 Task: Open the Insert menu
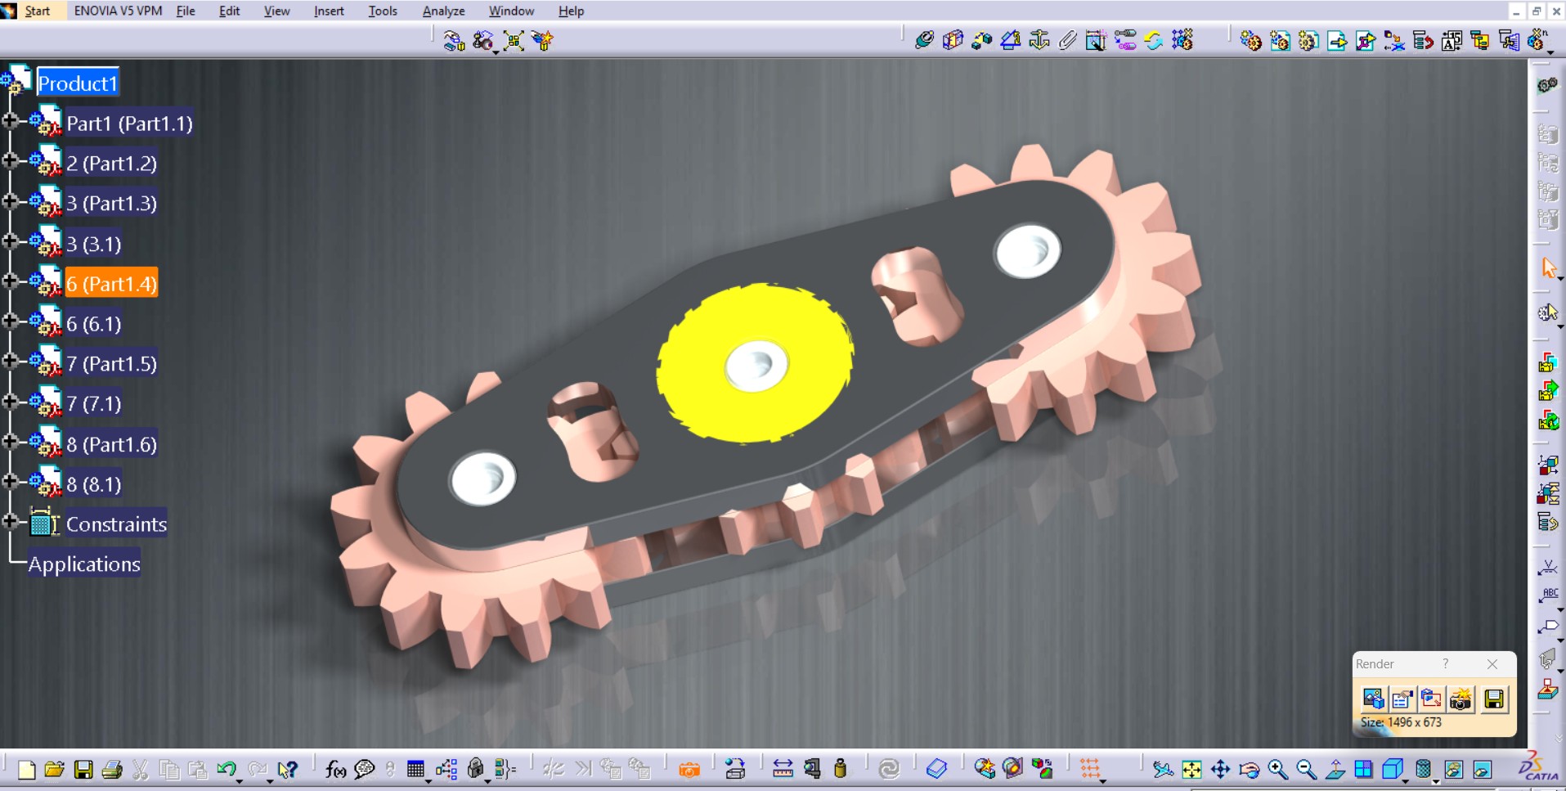pyautogui.click(x=329, y=11)
